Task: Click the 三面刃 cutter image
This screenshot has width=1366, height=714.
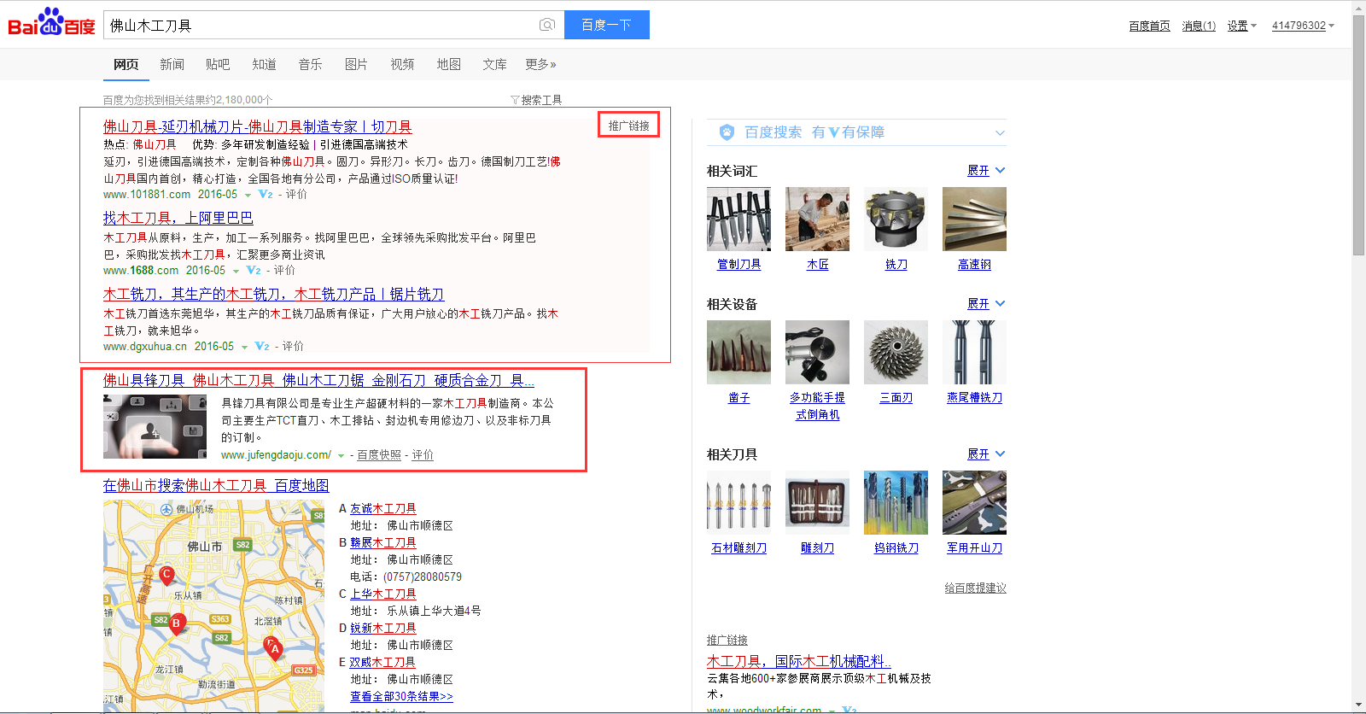Action: click(x=896, y=353)
